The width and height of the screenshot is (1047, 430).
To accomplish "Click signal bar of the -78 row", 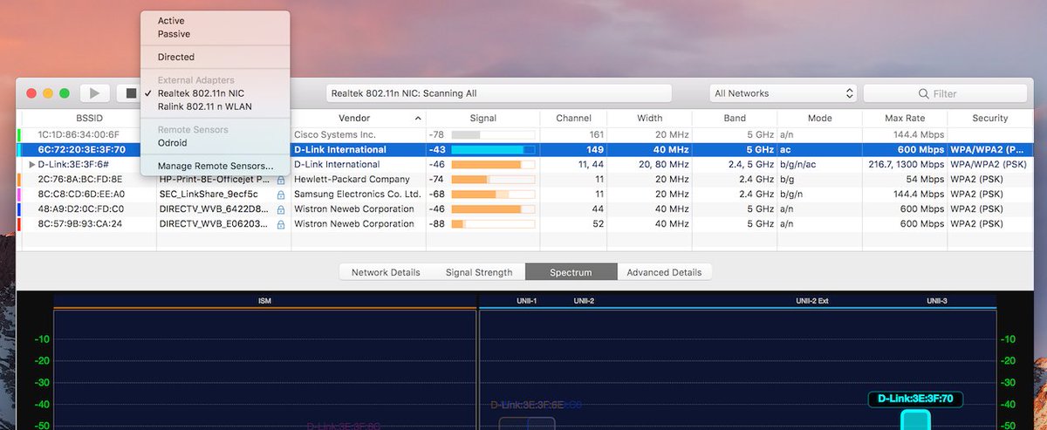I will pos(493,135).
